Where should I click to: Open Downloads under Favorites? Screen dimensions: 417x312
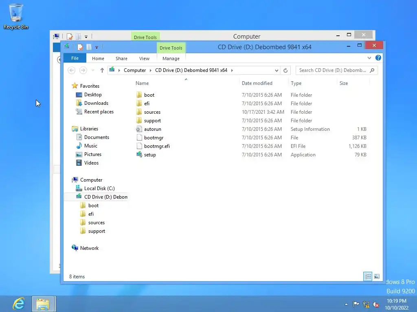point(96,103)
